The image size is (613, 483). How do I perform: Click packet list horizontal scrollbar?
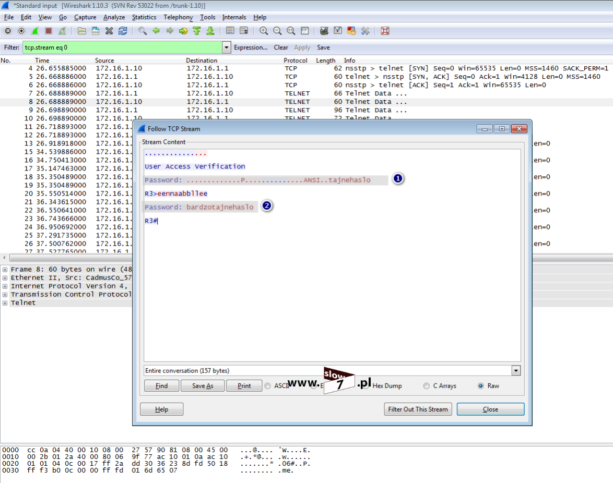coord(70,258)
